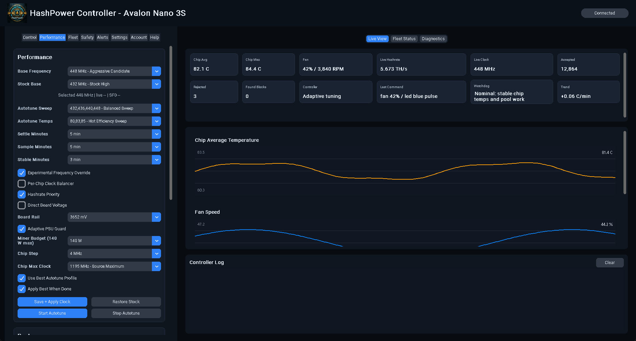Viewport: 636px width, 341px height.
Task: Click the Found Blocks card
Action: [x=269, y=92]
